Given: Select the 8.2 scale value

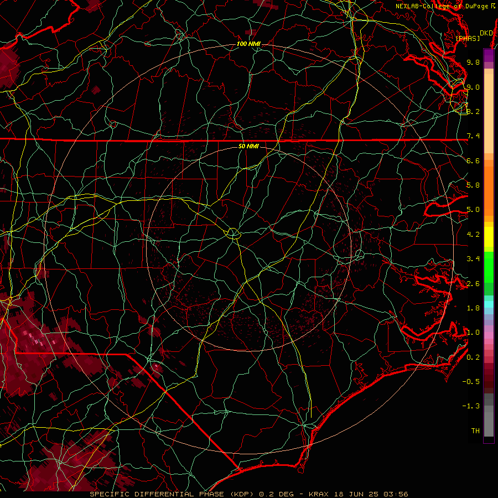Looking at the screenshot, I should (473, 111).
